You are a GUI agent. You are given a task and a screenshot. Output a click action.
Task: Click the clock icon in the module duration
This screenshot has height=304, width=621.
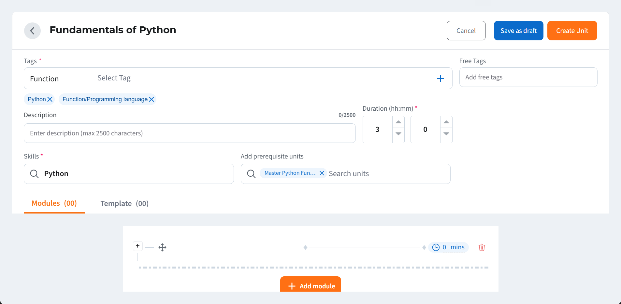pyautogui.click(x=436, y=247)
